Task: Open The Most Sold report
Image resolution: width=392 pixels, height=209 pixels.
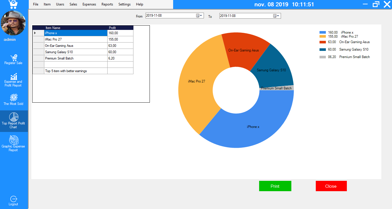Action: click(x=13, y=99)
